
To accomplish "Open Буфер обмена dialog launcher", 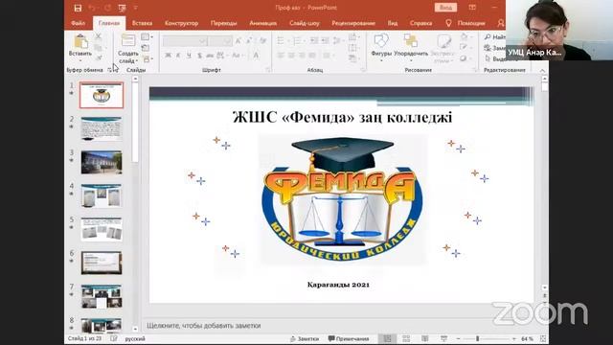I will tap(109, 70).
